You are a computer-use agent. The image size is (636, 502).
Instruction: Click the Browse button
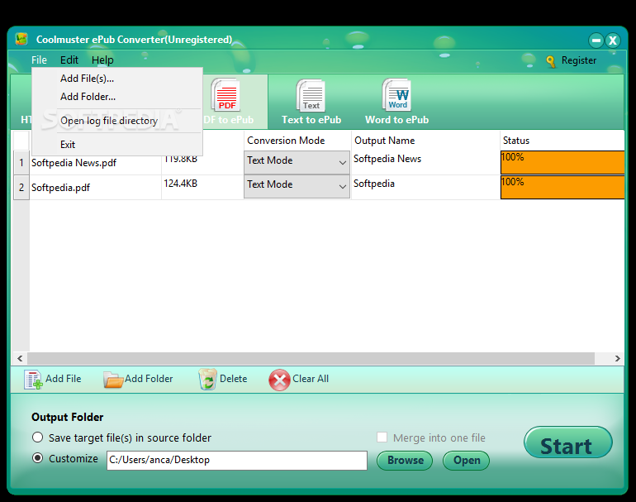click(405, 461)
